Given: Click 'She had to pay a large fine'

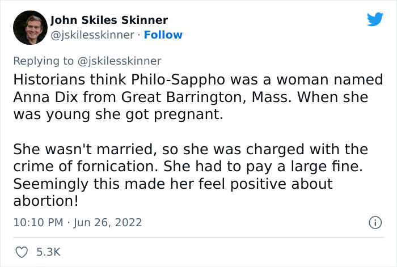Looking at the screenshot, I should (x=290, y=167).
